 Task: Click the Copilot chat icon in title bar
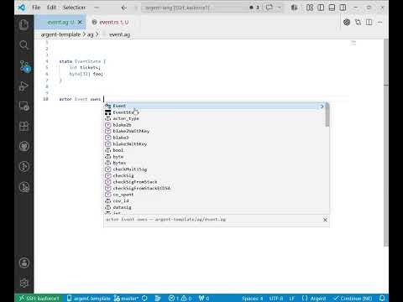coord(270,8)
